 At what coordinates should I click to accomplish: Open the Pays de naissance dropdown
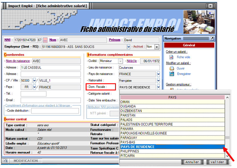tap(158, 74)
